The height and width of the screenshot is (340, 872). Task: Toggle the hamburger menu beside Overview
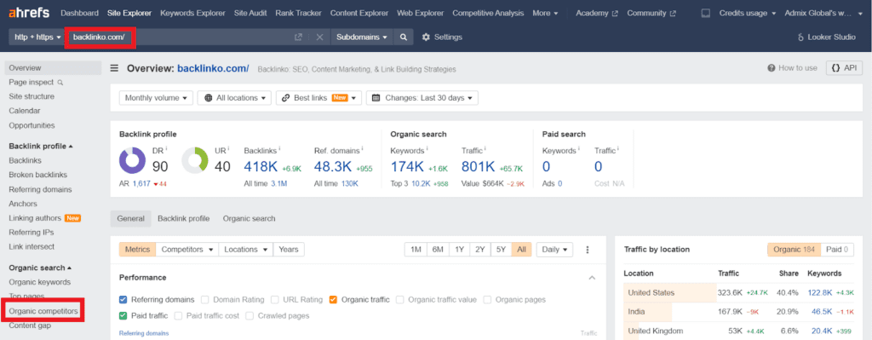pos(114,68)
